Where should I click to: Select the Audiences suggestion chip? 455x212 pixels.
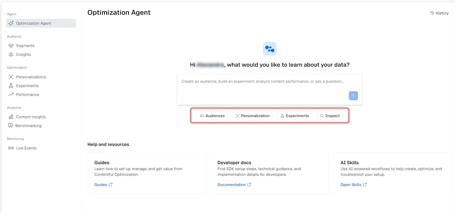[x=212, y=116]
